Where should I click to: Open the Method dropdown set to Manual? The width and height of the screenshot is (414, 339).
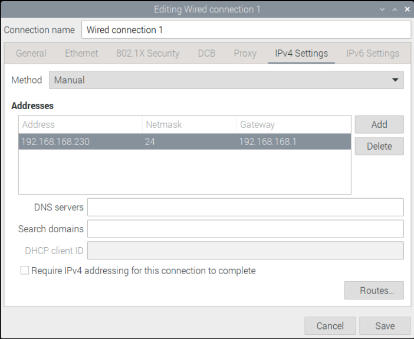click(226, 80)
